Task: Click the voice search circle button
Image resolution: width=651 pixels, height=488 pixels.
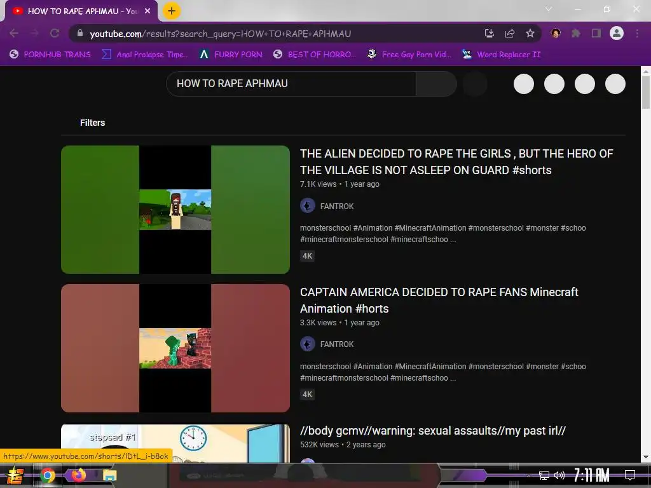Action: coord(474,84)
